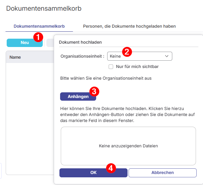Click the Dokument hochladen dialog title
Screen dimensions: 203x185
pyautogui.click(x=80, y=42)
